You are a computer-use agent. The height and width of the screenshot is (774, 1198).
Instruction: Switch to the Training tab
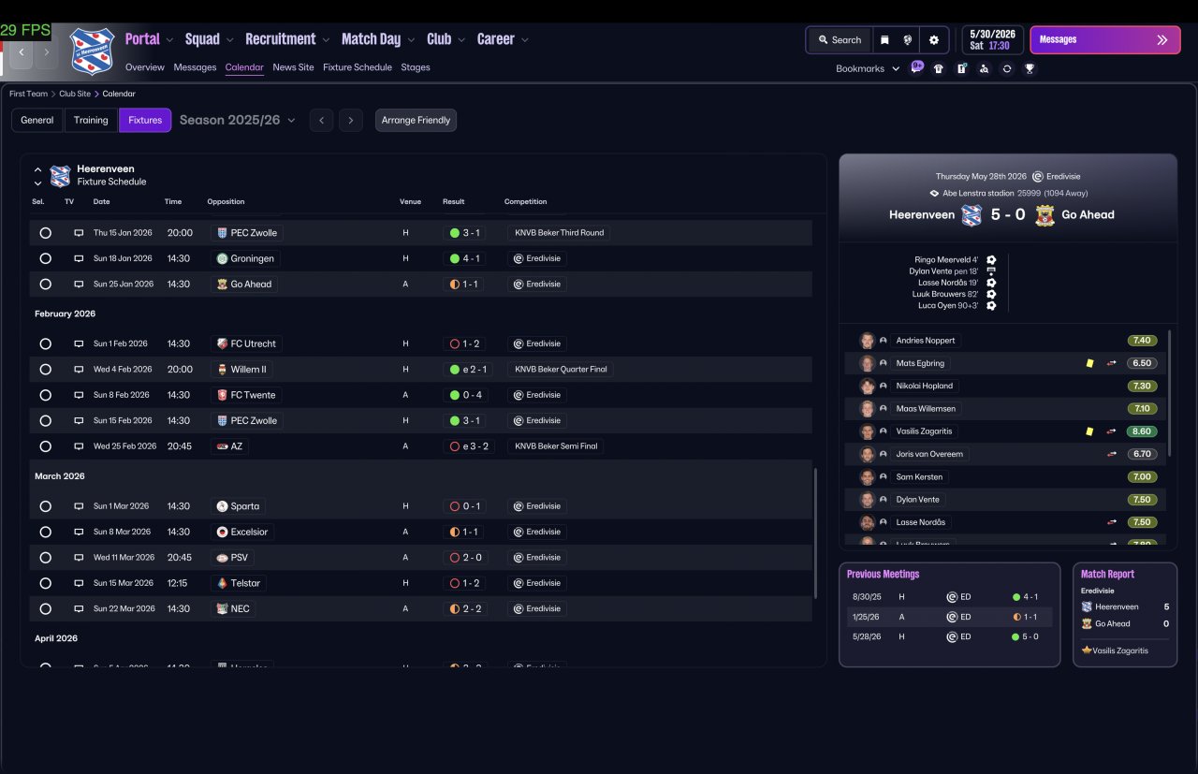(91, 120)
